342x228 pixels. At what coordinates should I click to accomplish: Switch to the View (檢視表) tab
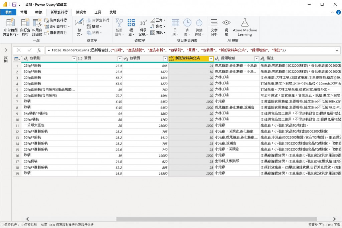[81, 12]
